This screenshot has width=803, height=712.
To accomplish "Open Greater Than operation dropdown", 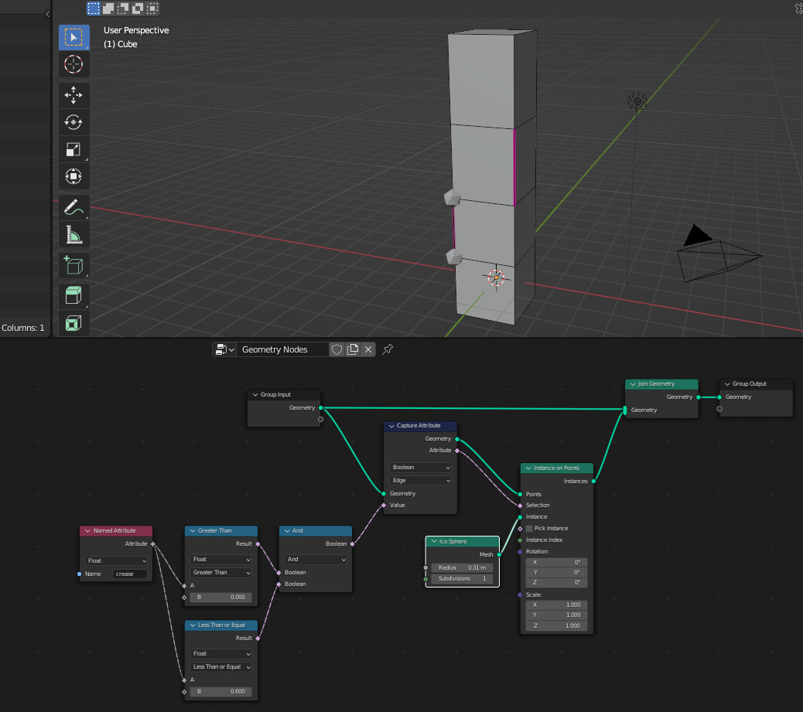I will [220, 573].
